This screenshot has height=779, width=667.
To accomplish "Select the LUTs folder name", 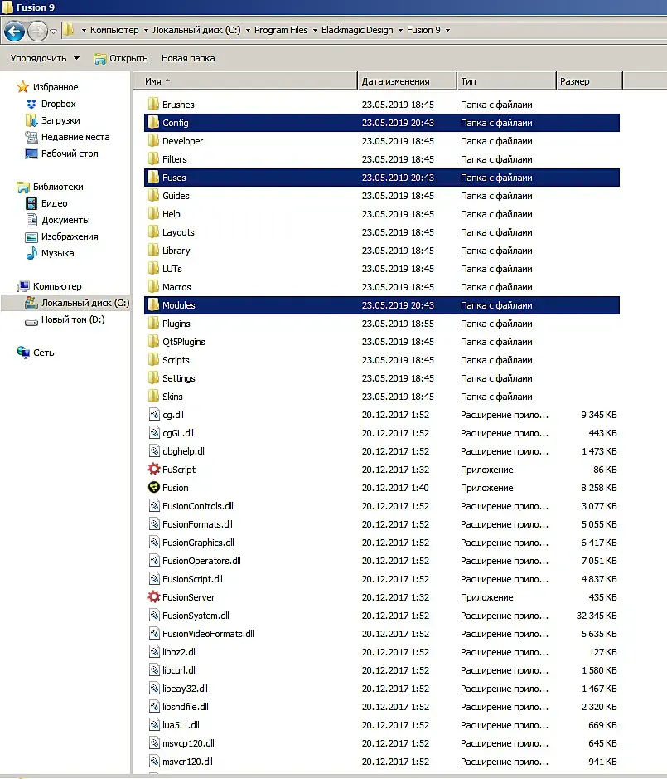I will click(x=172, y=269).
